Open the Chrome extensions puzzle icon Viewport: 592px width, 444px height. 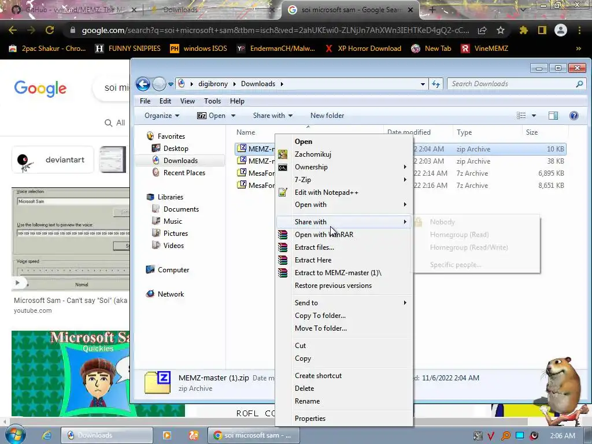coord(523,30)
